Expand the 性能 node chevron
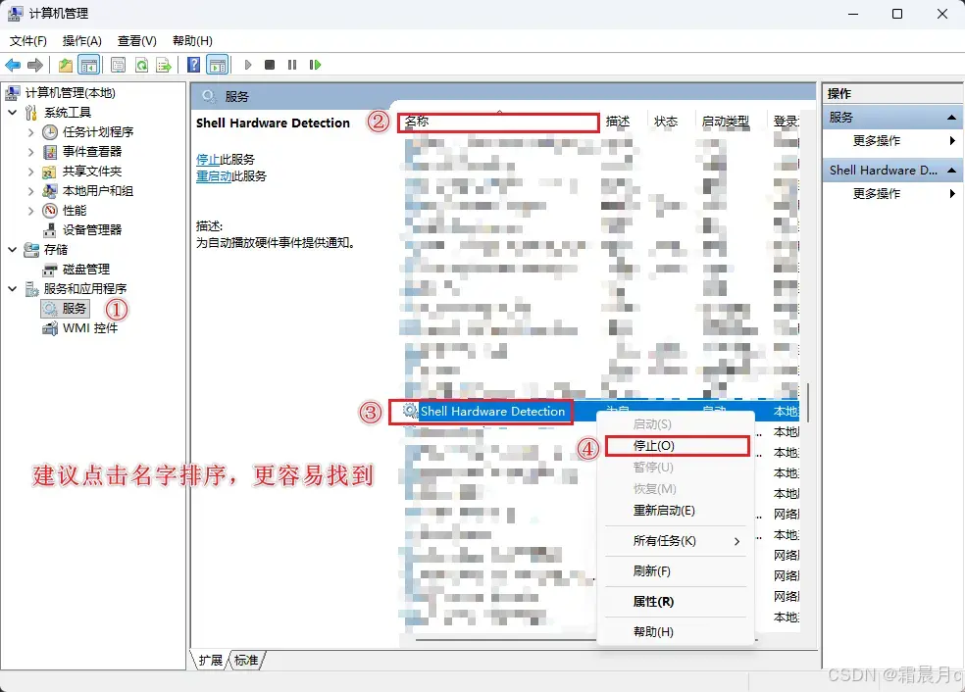 [x=30, y=211]
